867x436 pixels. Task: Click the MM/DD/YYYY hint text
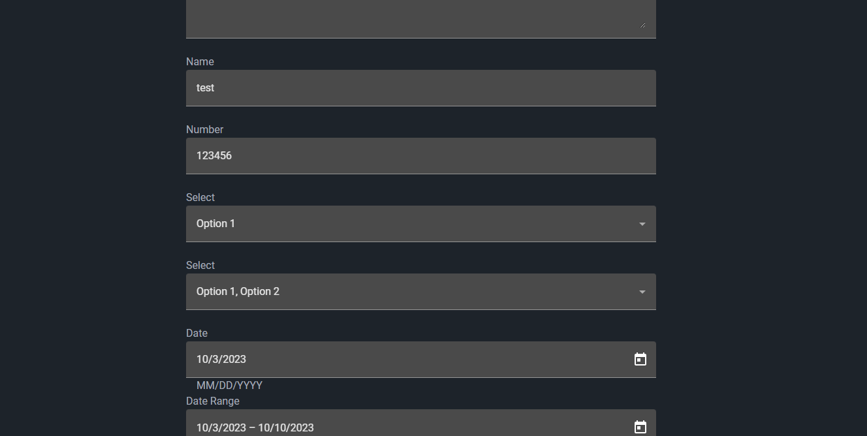click(x=229, y=385)
